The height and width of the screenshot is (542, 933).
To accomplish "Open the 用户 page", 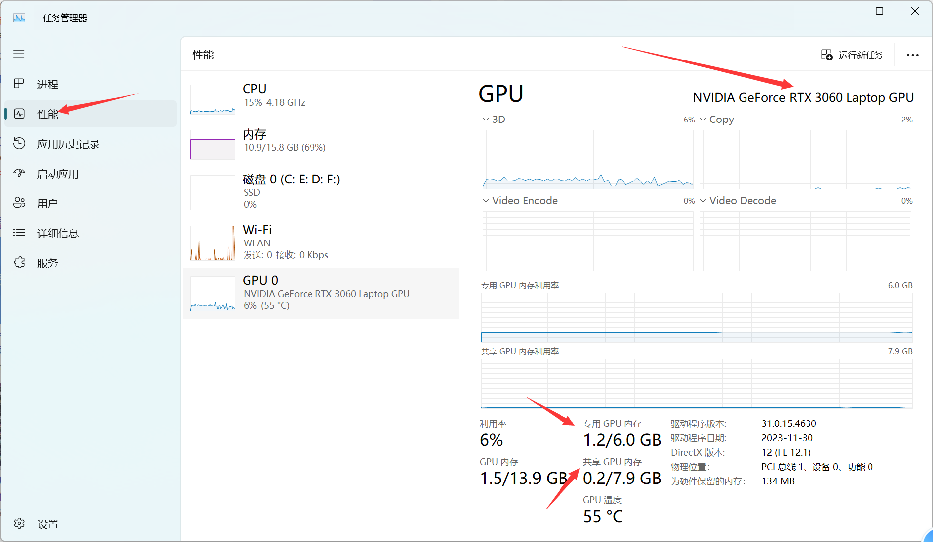I will (x=91, y=203).
